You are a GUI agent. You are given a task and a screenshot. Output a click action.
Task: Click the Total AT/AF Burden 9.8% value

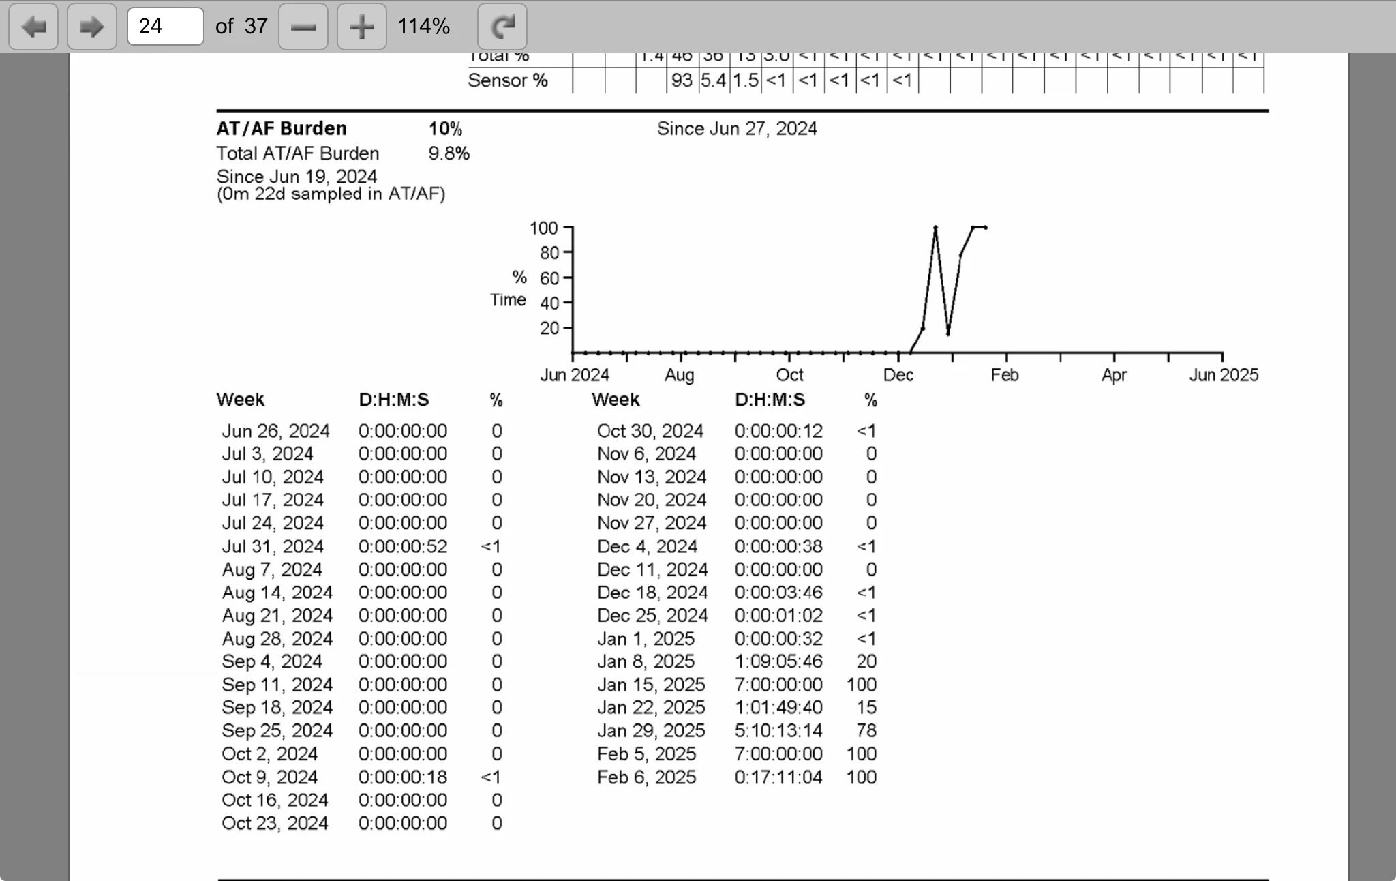click(448, 153)
